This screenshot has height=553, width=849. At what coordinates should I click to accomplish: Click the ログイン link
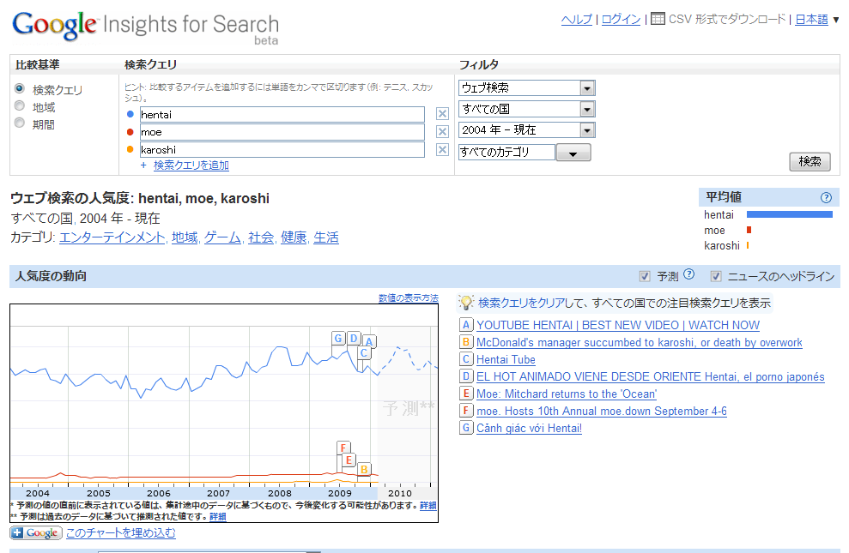621,20
